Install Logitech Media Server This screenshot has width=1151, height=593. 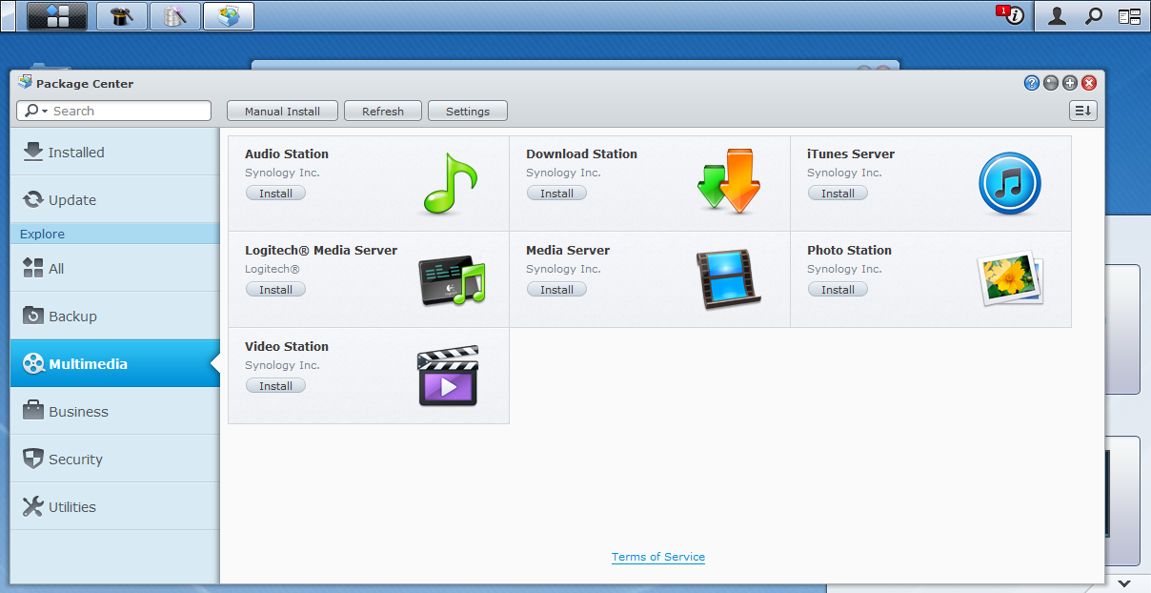(x=276, y=290)
